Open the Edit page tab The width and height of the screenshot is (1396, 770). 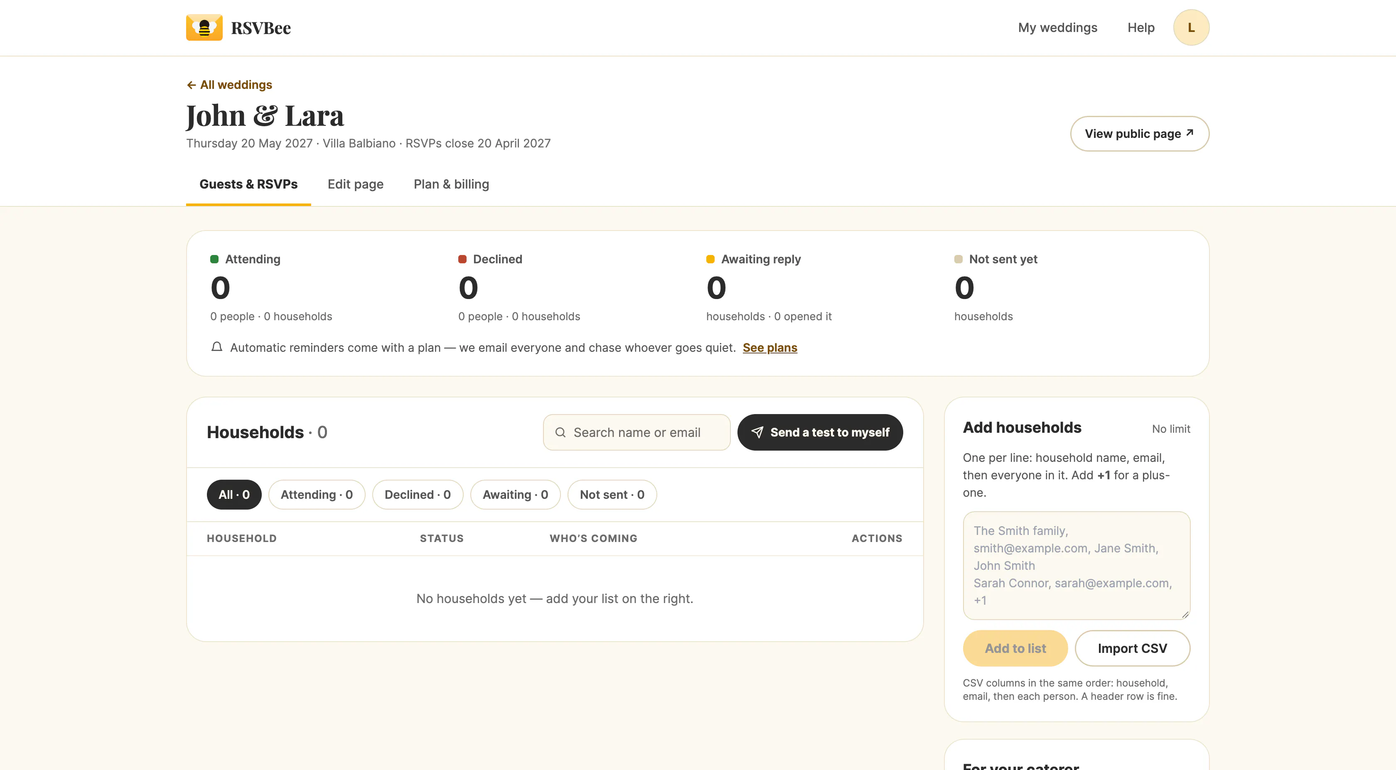click(356, 184)
